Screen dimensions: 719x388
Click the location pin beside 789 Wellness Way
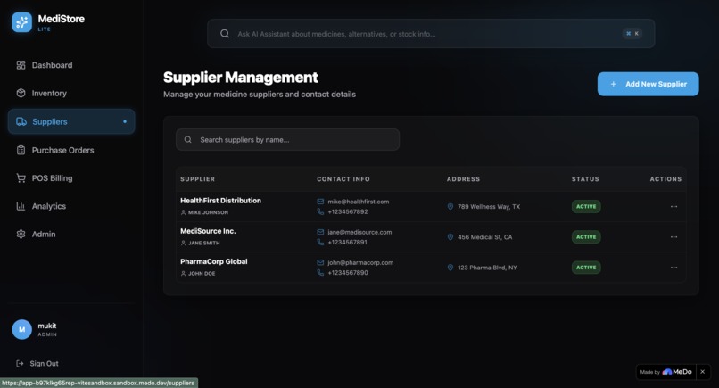pyautogui.click(x=450, y=206)
